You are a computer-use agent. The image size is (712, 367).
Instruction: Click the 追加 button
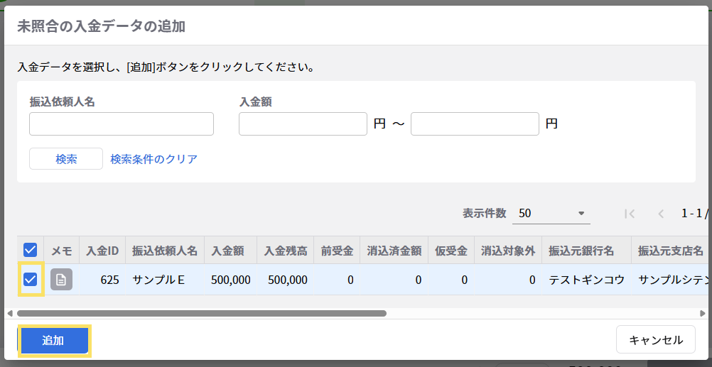pos(53,341)
